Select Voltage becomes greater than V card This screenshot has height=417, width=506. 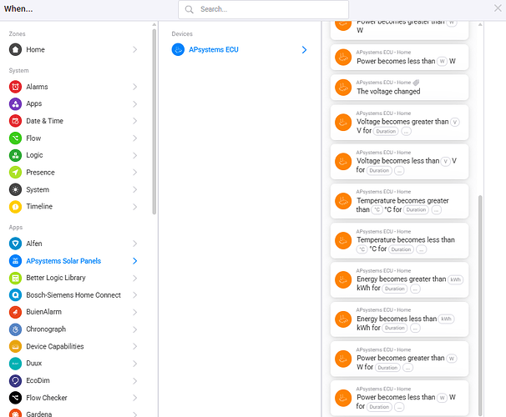pos(399,123)
